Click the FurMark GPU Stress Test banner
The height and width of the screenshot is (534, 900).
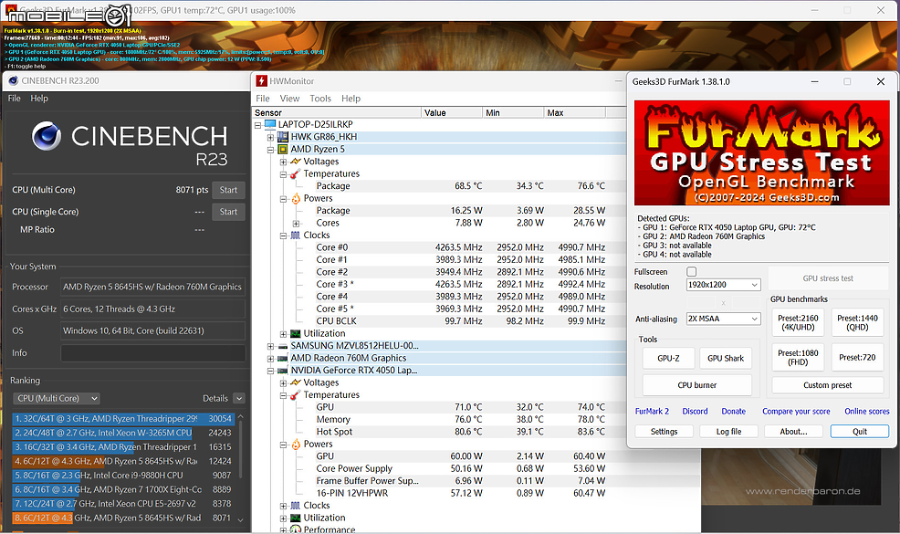click(x=761, y=152)
